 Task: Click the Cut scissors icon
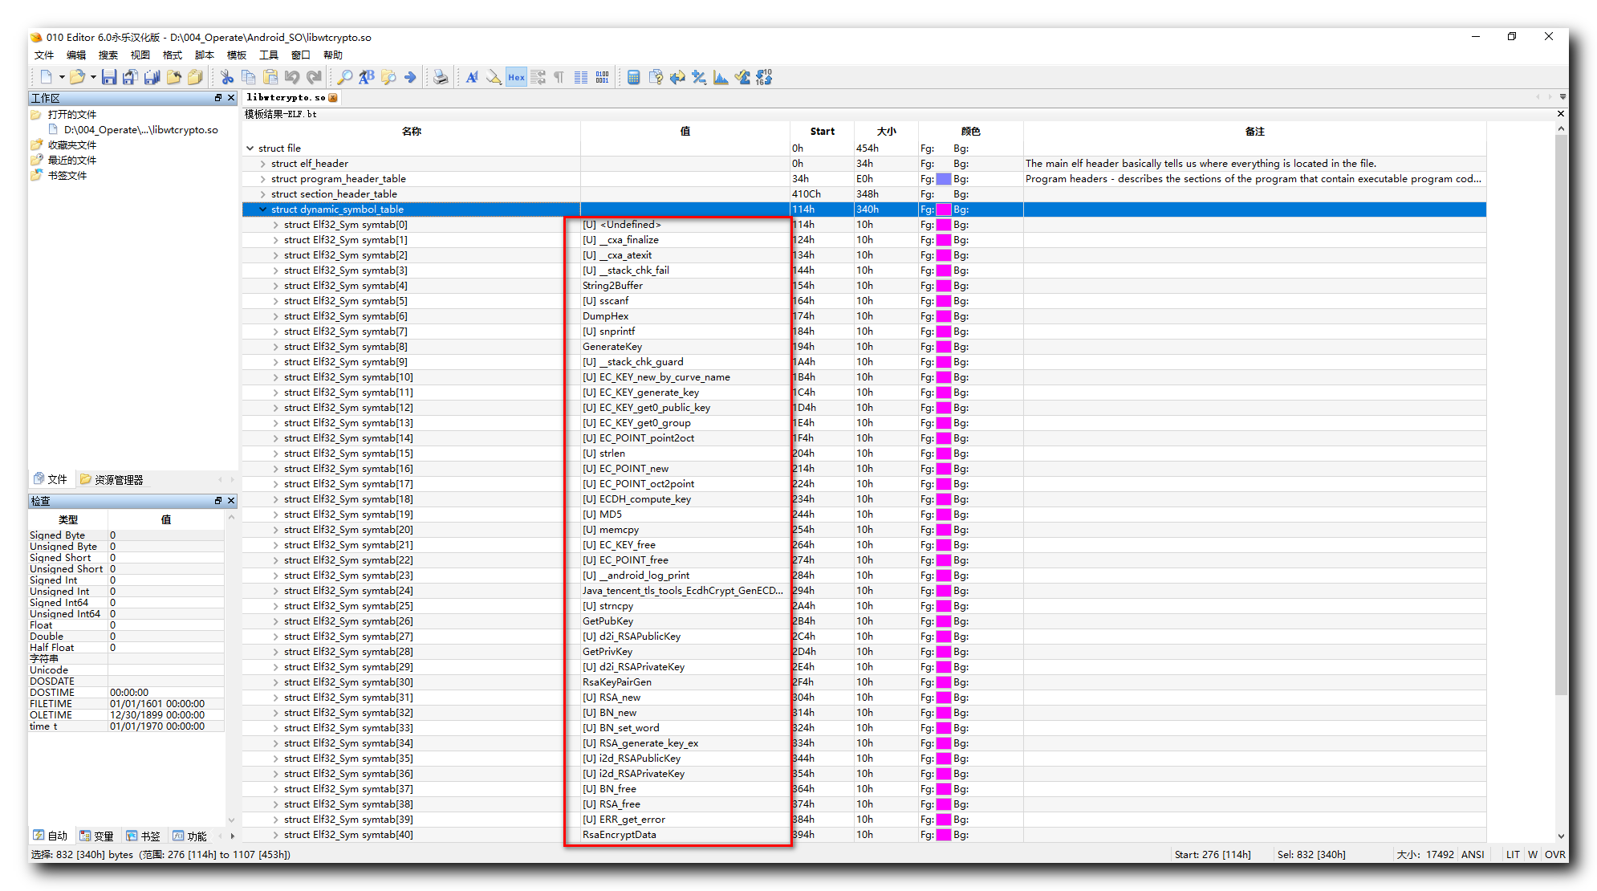coord(227,77)
